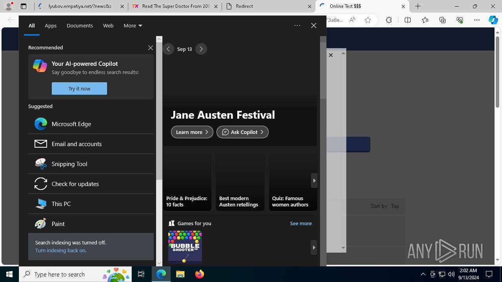The height and width of the screenshot is (282, 502).
Task: Open Edge Browser essentials
Action: tap(460, 20)
